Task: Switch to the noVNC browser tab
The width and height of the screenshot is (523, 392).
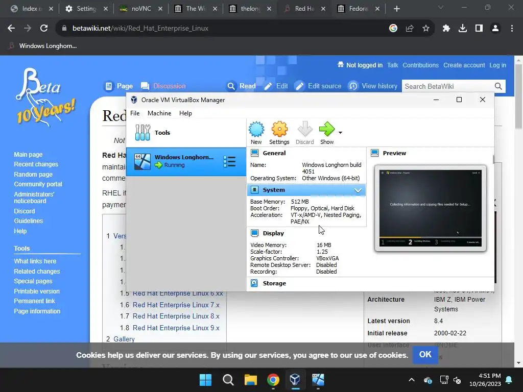Action: 141,9
